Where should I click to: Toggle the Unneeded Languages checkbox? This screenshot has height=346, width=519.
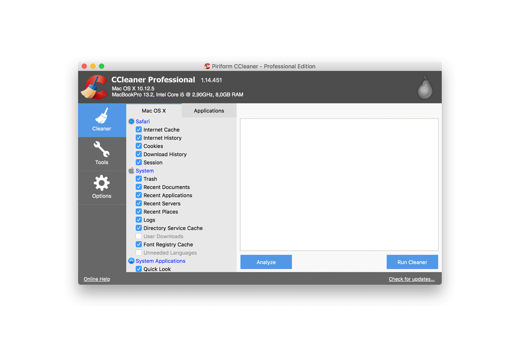coord(139,252)
